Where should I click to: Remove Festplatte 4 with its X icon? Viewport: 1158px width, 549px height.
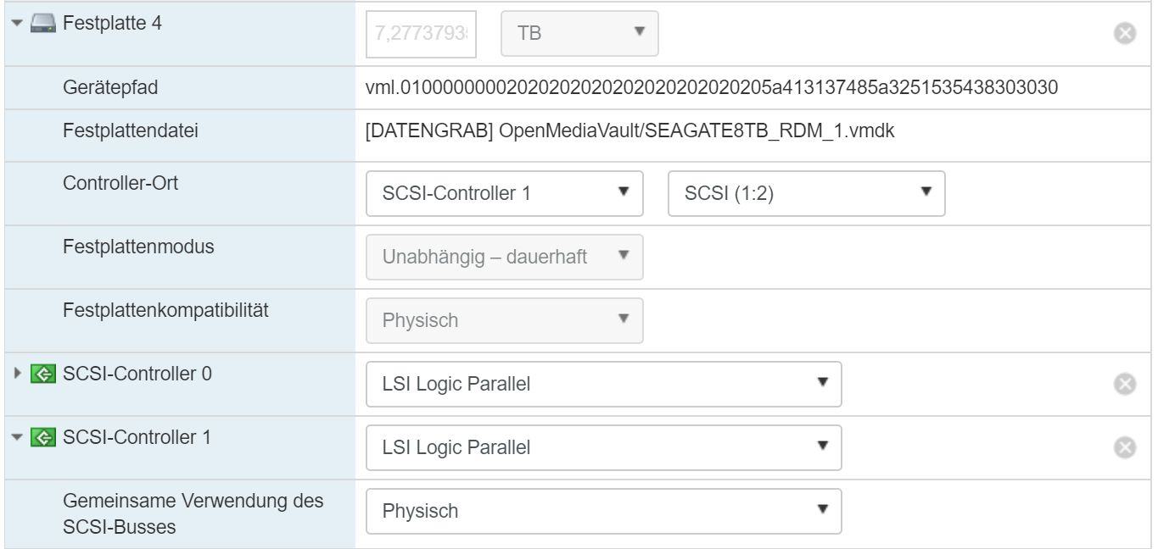point(1124,35)
